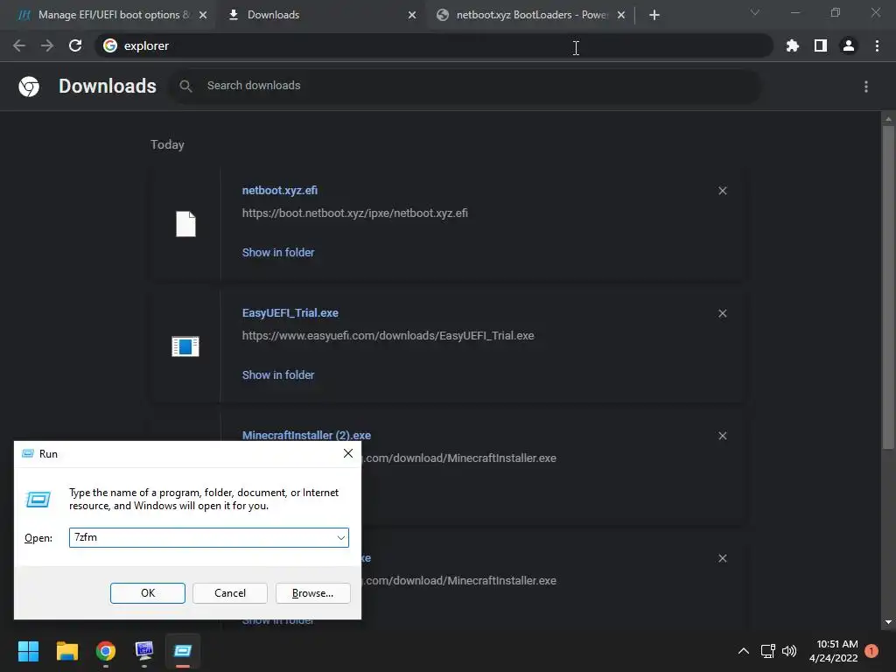Open Chrome's three-dot main menu
This screenshot has height=672, width=896.
click(877, 45)
